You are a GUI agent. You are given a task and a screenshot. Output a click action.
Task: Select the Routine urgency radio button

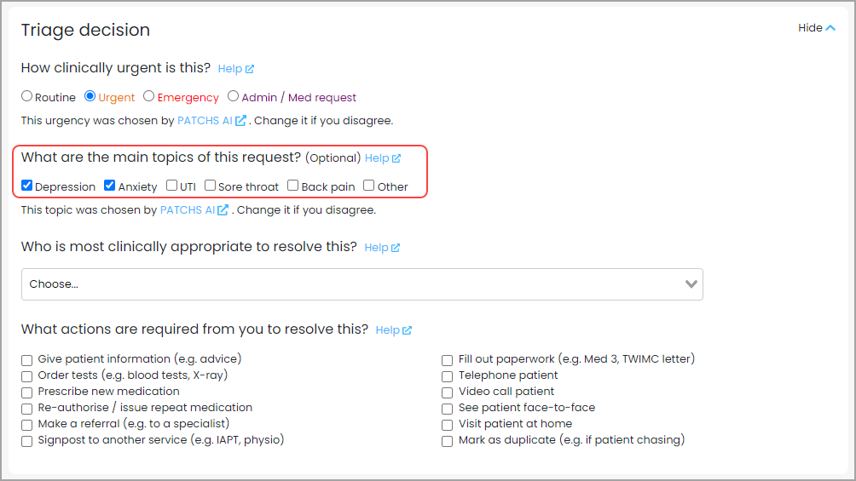(x=26, y=96)
